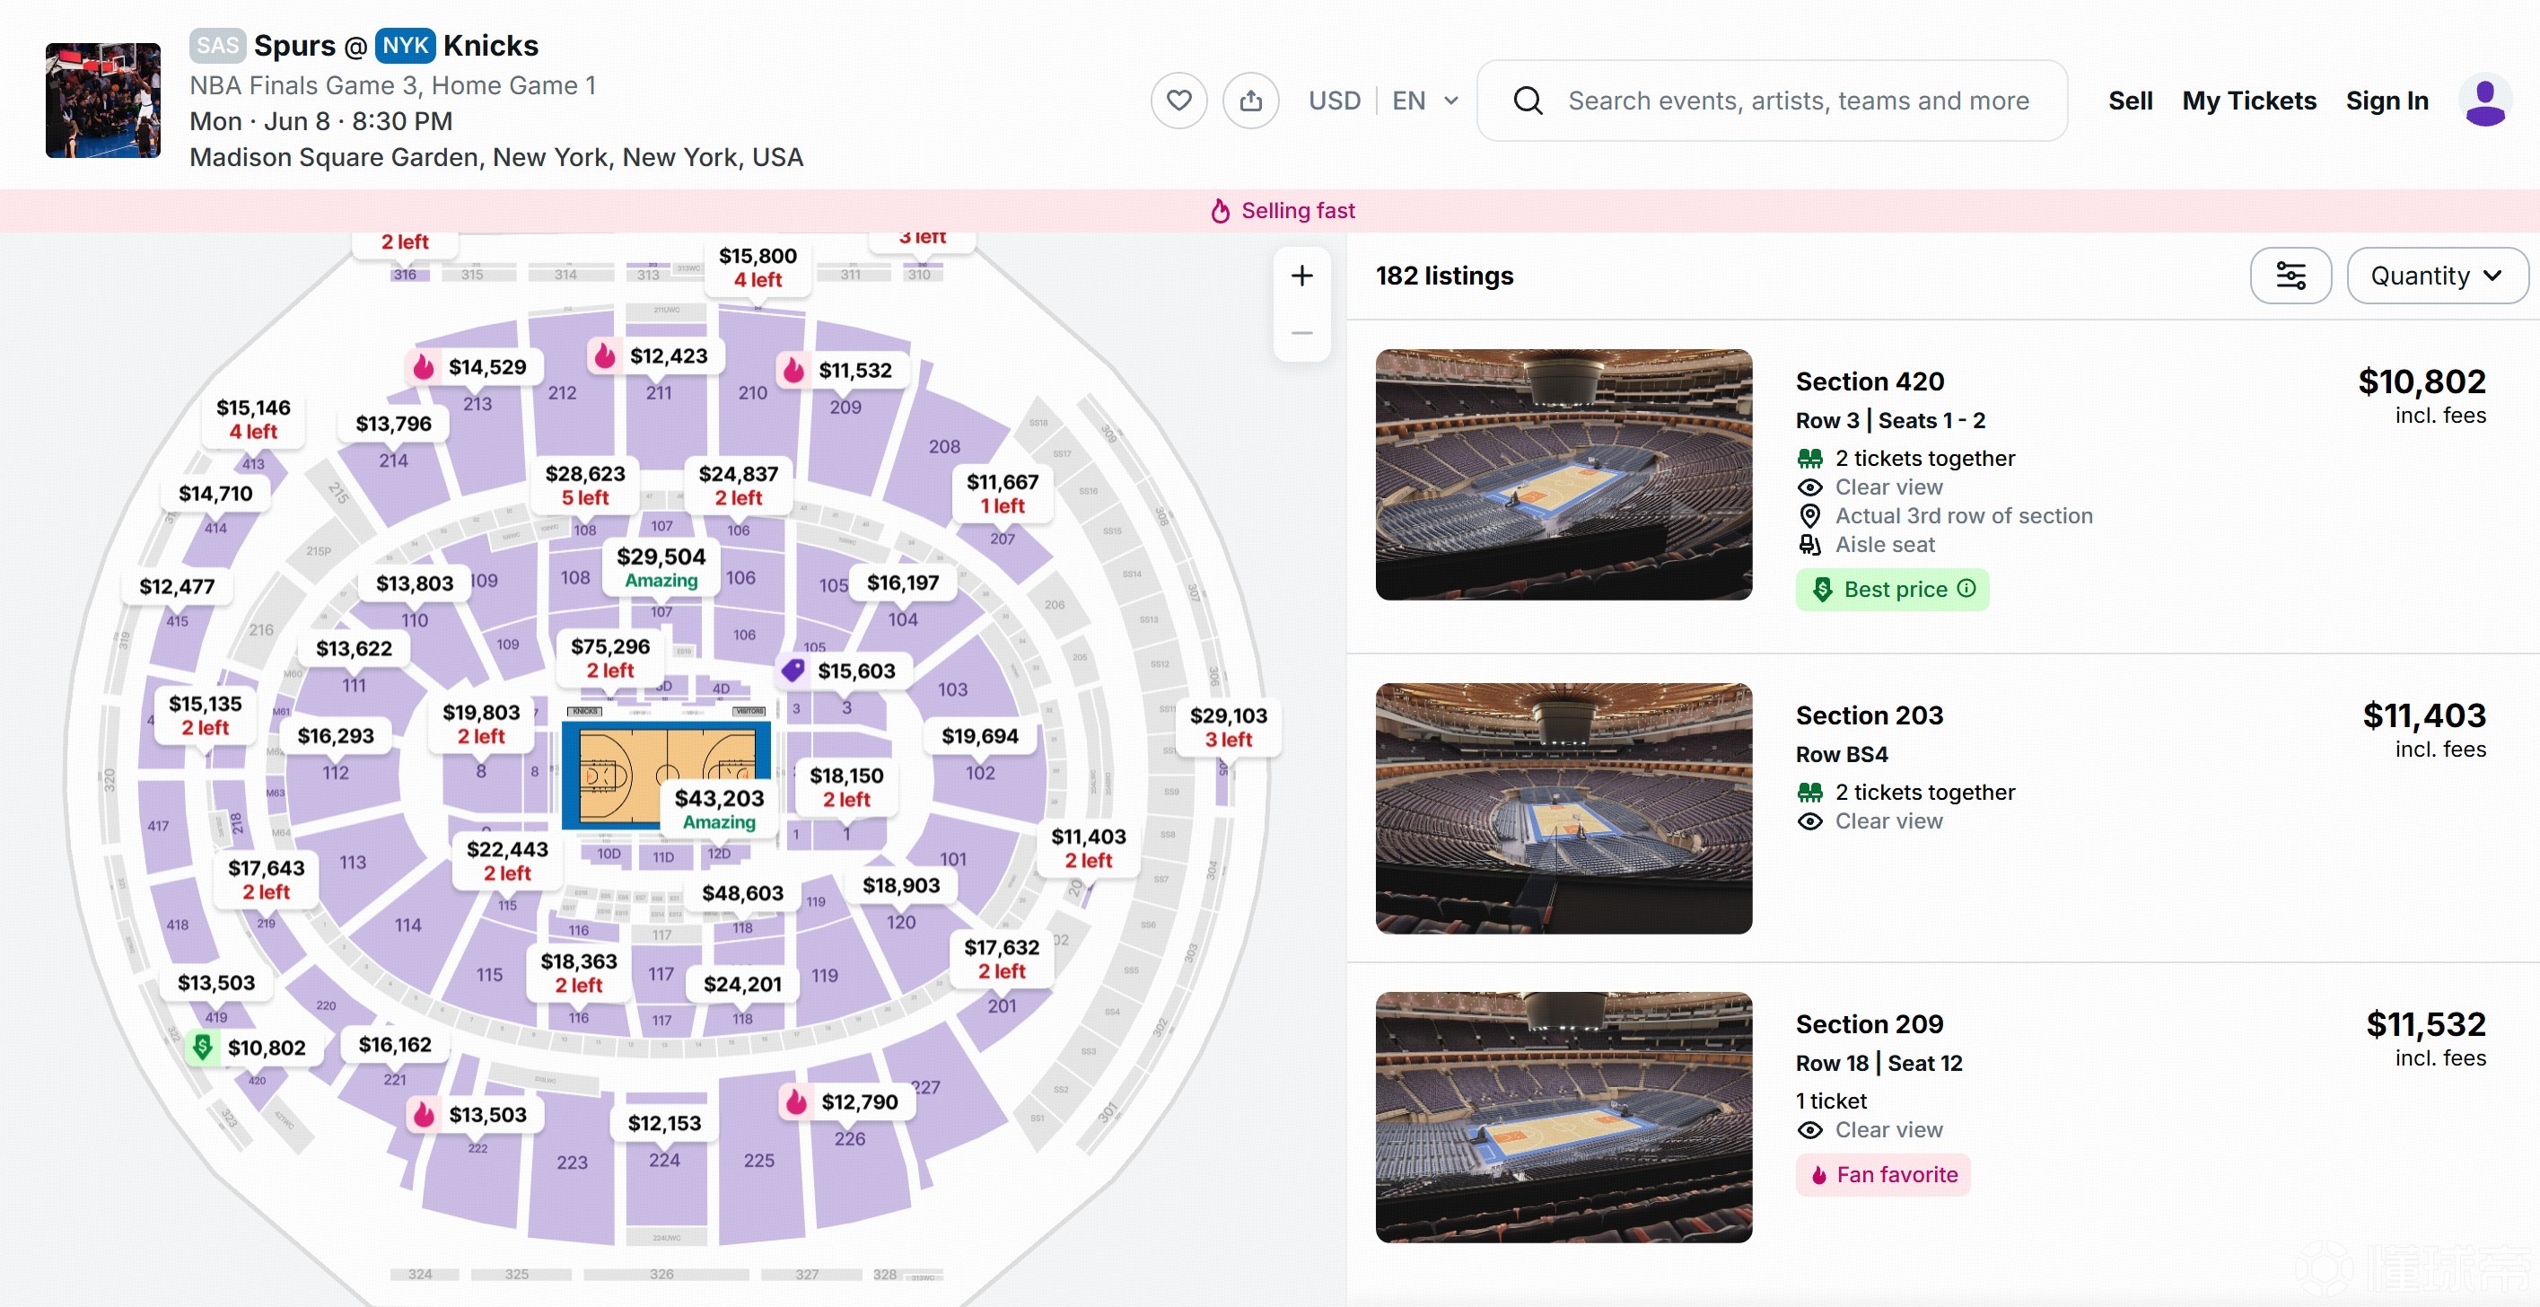Go to My Tickets

[x=2248, y=101]
